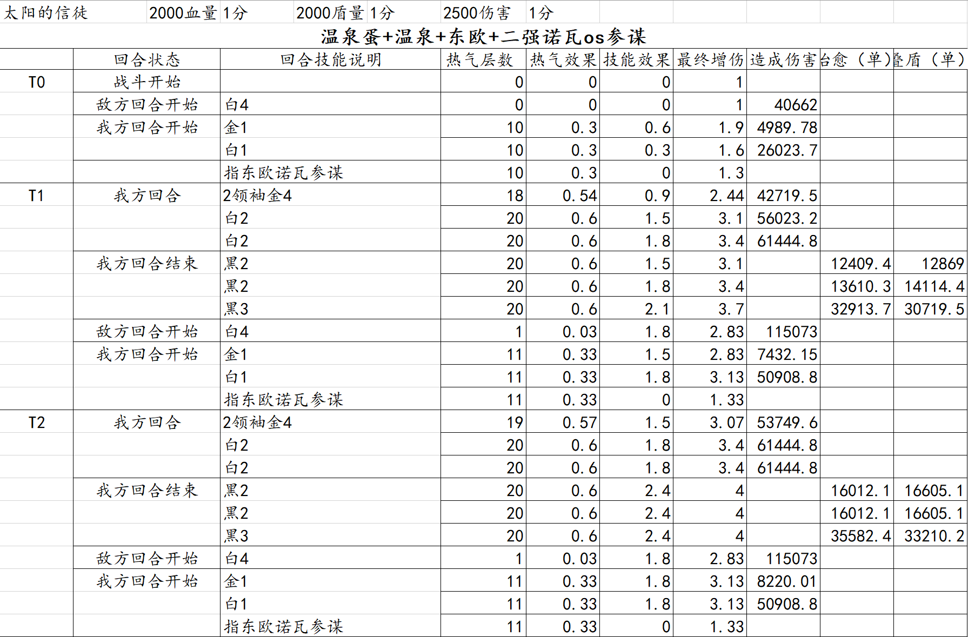968x637 pixels.
Task: Click the 最终增伤 header cell
Action: pyautogui.click(x=710, y=59)
